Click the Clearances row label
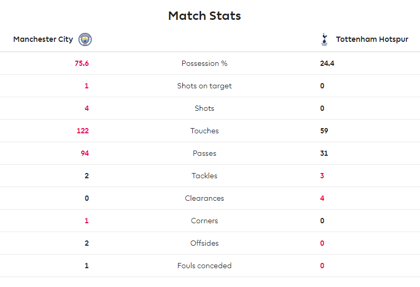 click(204, 198)
